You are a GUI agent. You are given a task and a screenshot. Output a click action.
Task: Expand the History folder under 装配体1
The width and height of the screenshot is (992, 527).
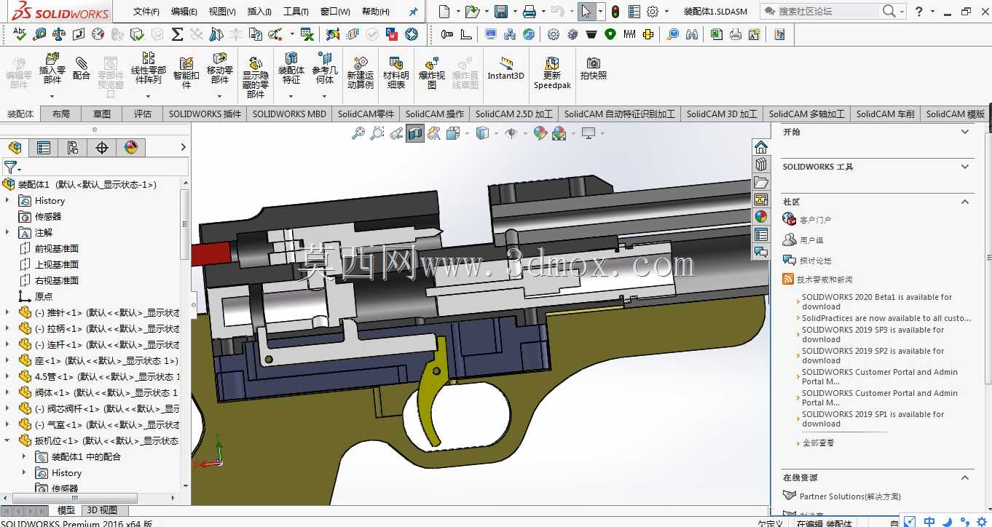(x=8, y=200)
